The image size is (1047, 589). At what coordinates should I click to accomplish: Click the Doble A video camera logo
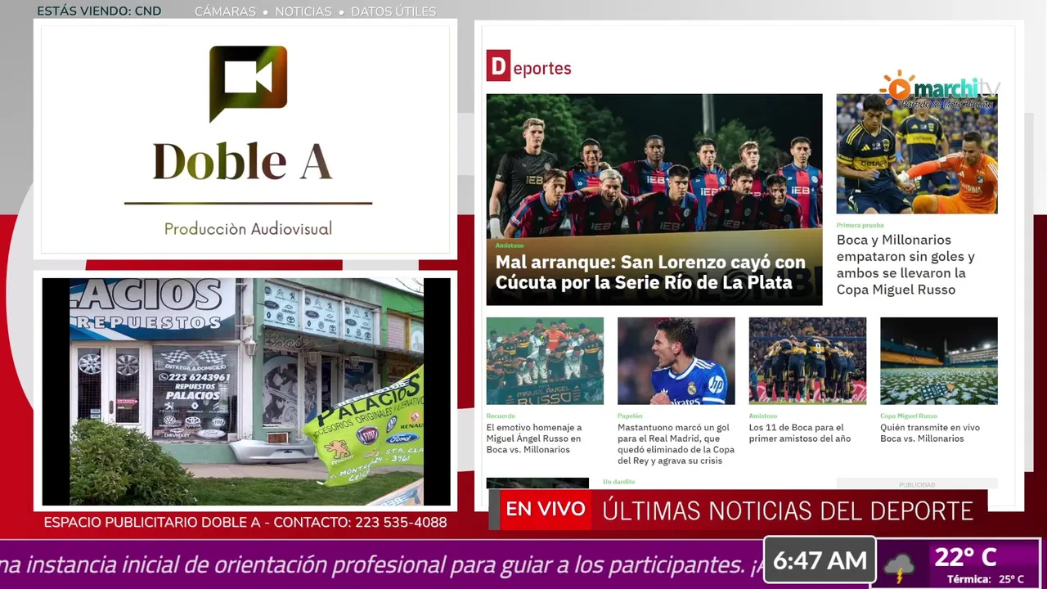[x=248, y=83]
